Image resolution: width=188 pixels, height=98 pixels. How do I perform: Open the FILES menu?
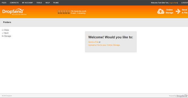tap(4, 3)
